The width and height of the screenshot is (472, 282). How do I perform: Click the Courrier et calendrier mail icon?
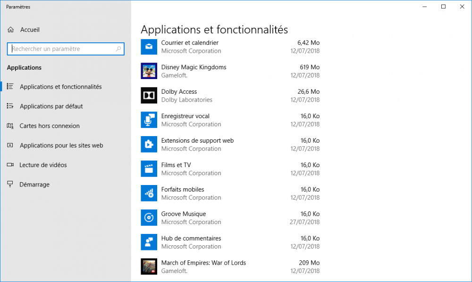(x=149, y=47)
